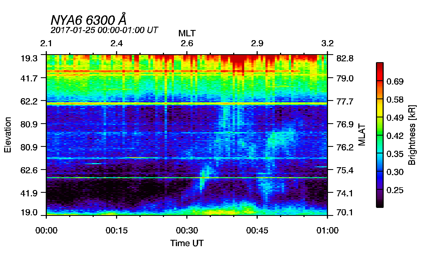The height and width of the screenshot is (275, 441).
Task: Click the 2.4 tick label on the MLT axis
Action: click(x=117, y=43)
